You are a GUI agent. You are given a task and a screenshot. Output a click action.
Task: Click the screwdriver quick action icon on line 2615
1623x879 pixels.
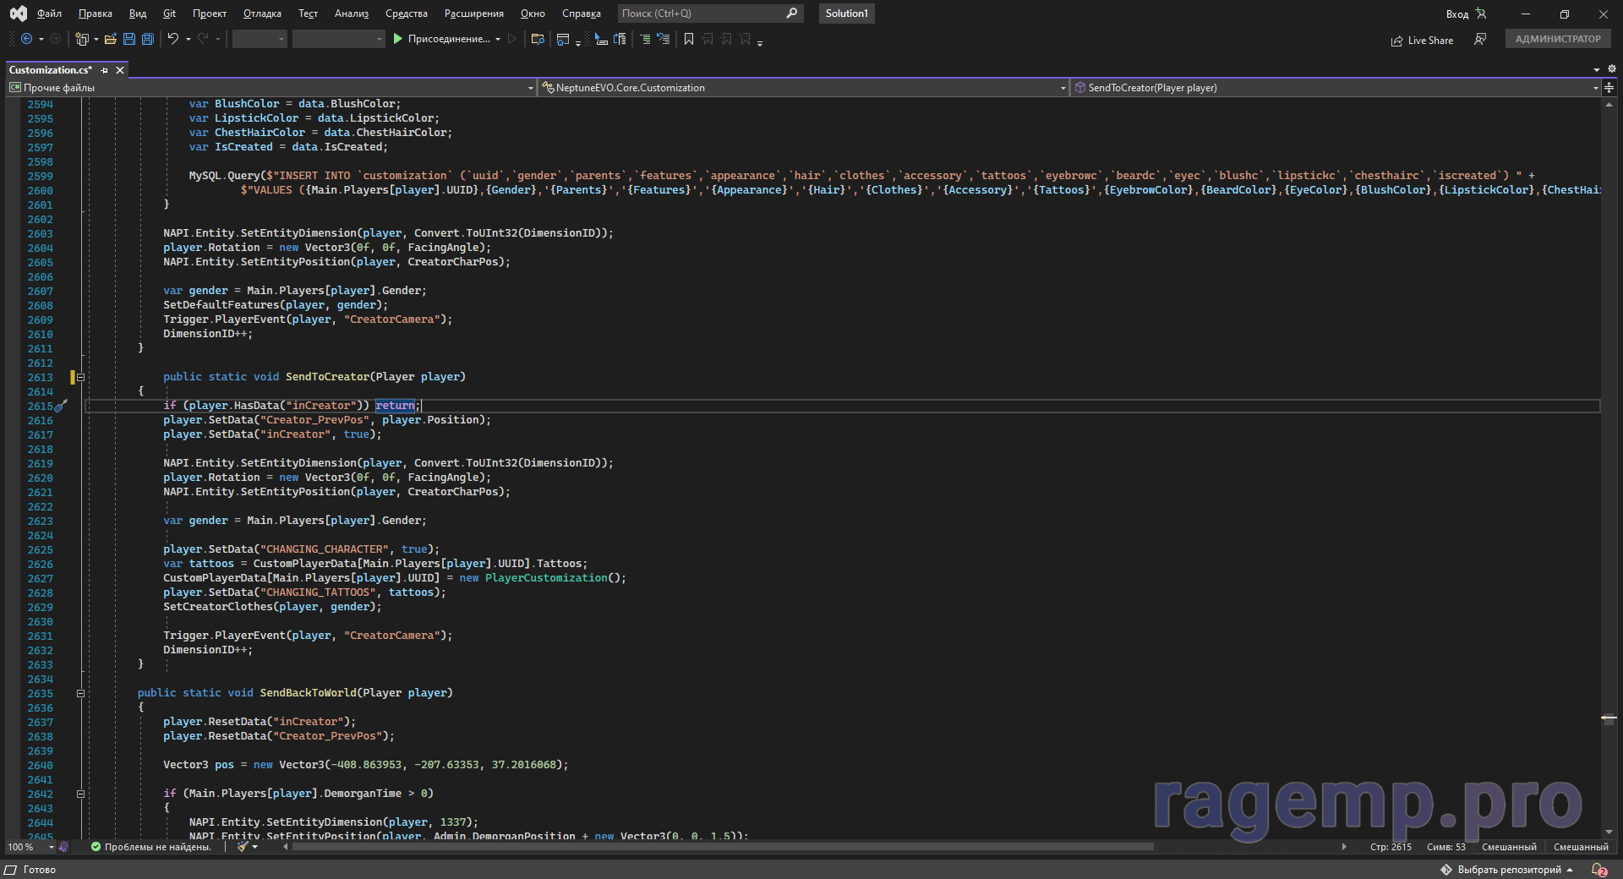[61, 406]
